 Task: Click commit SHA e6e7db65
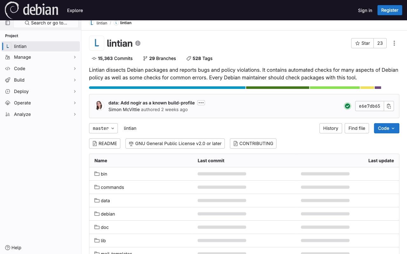pyautogui.click(x=369, y=106)
